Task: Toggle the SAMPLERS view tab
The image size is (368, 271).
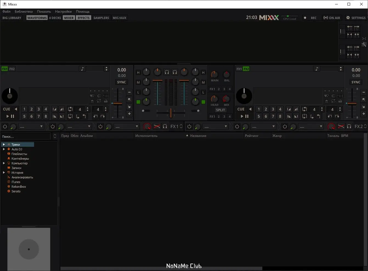Action: point(101,18)
